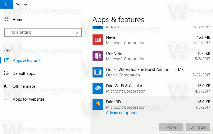Click the Paid Wi-Fi & Cellular icon
Screen dimensions: 213x134
(98, 88)
